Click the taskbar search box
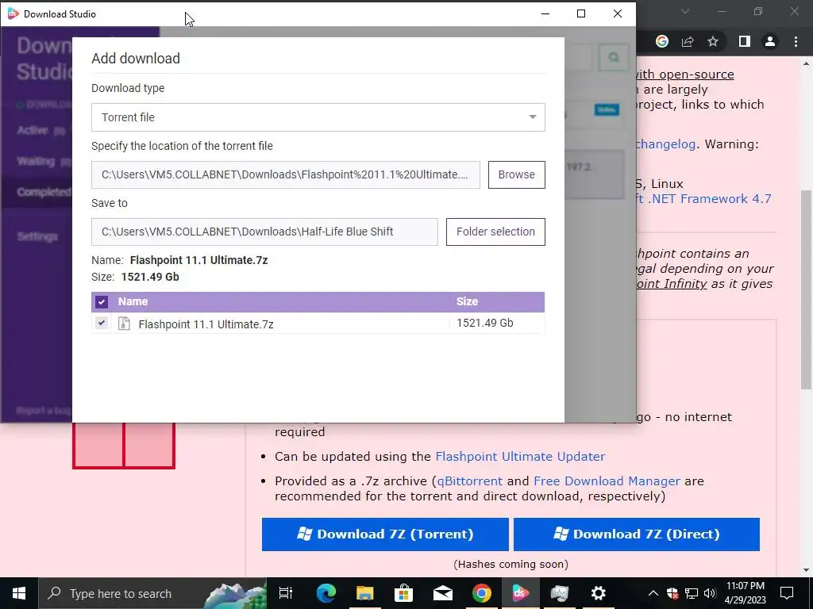Viewport: 813px width, 609px height. coord(152,593)
